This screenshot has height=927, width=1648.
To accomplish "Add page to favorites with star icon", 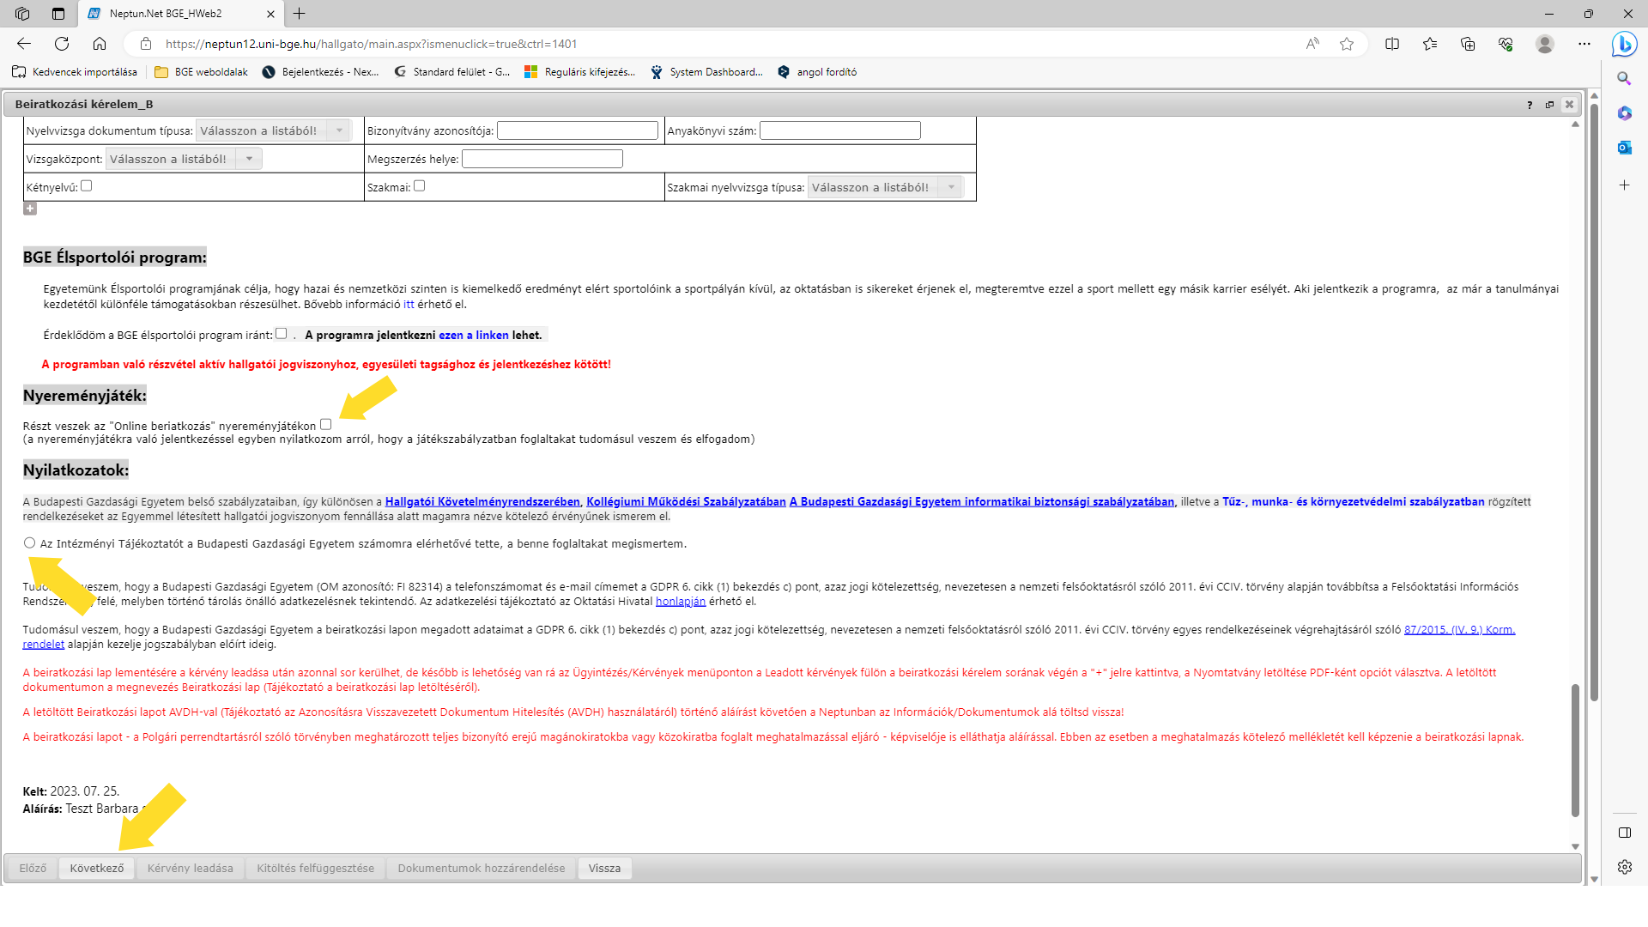I will point(1347,44).
